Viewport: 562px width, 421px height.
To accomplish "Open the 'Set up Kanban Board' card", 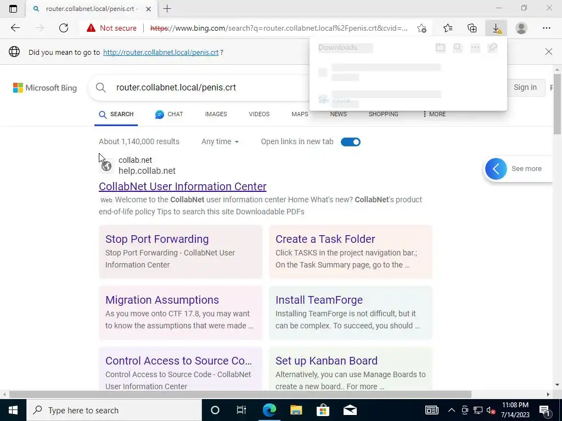I will pyautogui.click(x=351, y=369).
